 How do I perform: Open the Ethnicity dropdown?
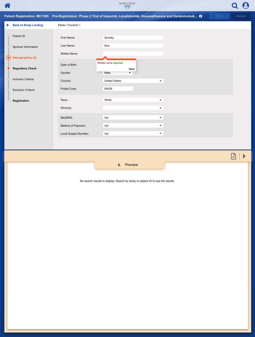[133, 108]
